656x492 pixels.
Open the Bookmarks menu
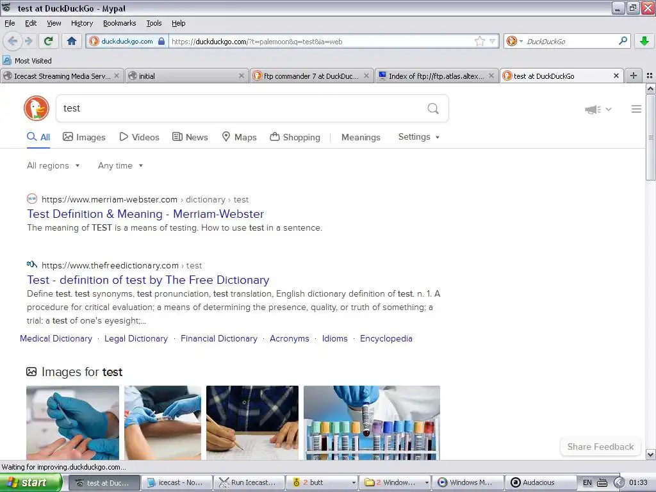coord(119,23)
